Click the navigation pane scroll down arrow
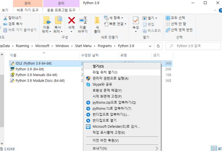The height and width of the screenshot is (151, 222). pyautogui.click(x=2, y=143)
